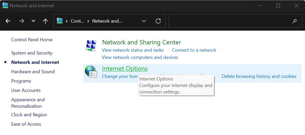Screen dimensions: 305x135
Task: Click the forward navigation arrow
Action: click(x=22, y=21)
